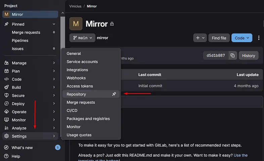Expand the Analyze submenu arrow

coord(54,128)
